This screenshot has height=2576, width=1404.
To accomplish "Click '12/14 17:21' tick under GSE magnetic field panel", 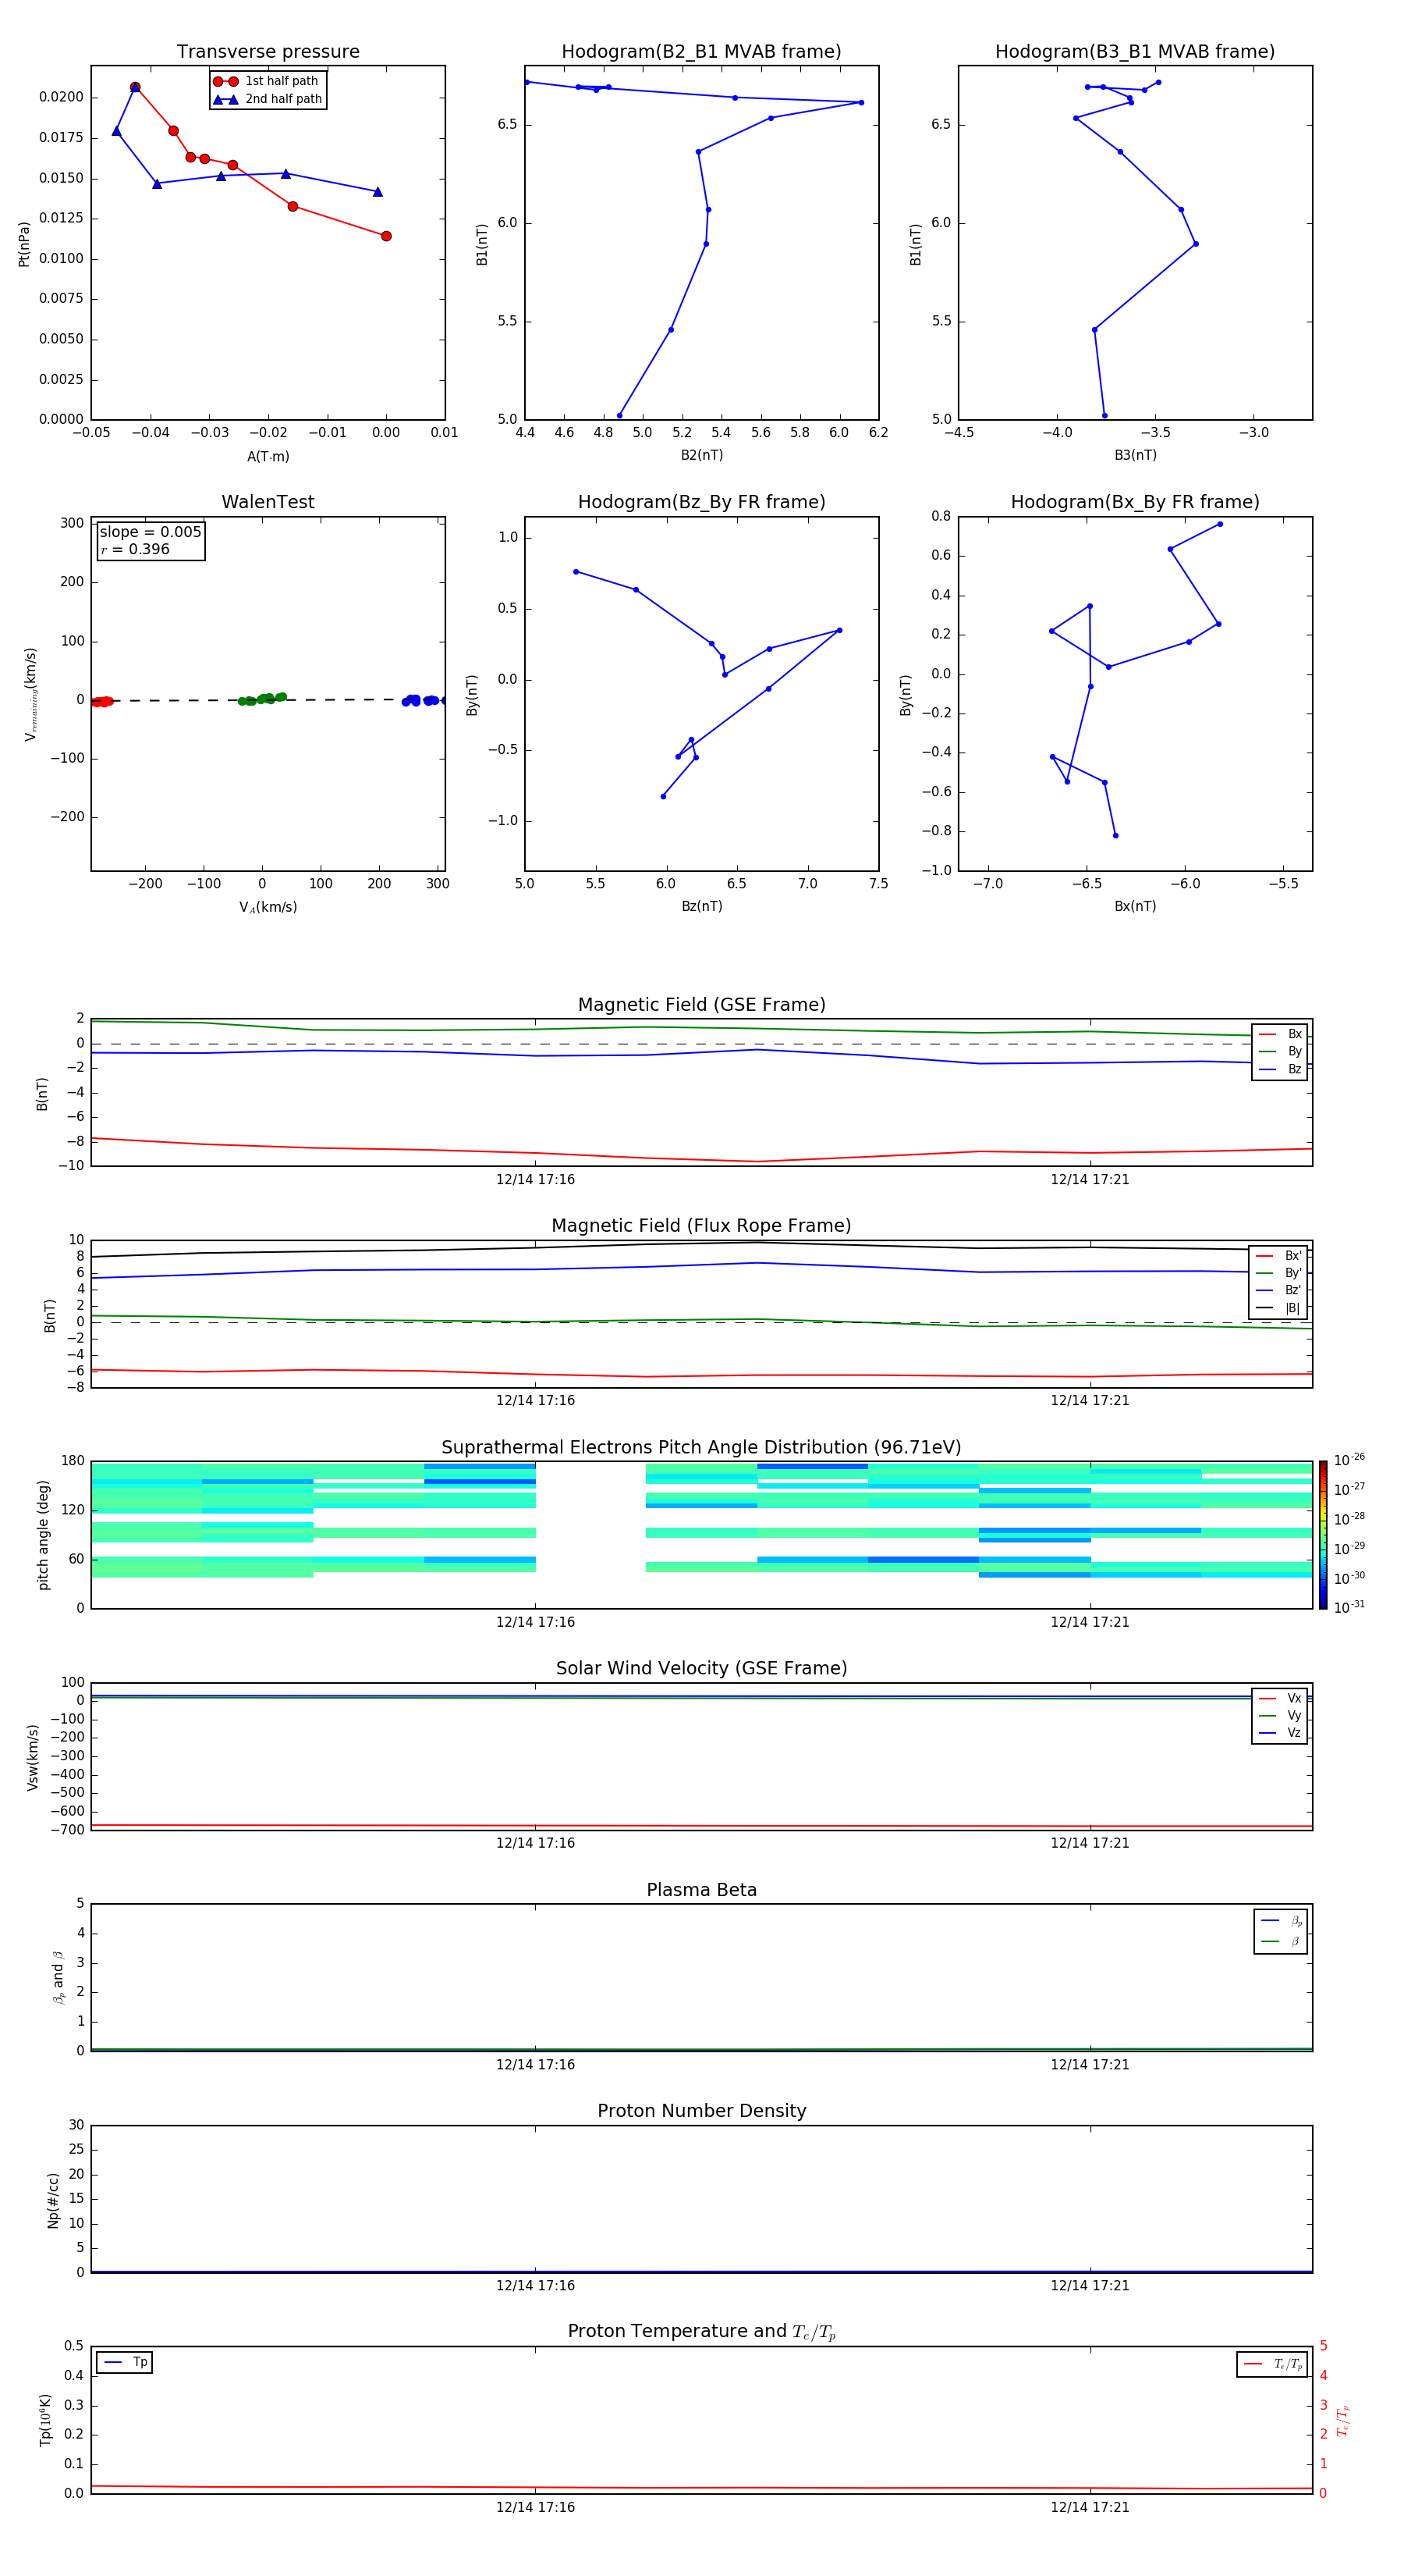I will coord(1089,1180).
